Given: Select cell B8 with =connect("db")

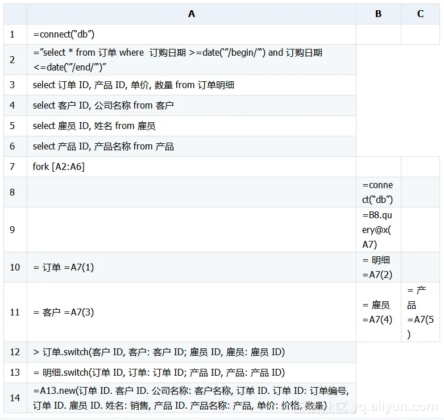Looking at the screenshot, I should pyautogui.click(x=379, y=192).
